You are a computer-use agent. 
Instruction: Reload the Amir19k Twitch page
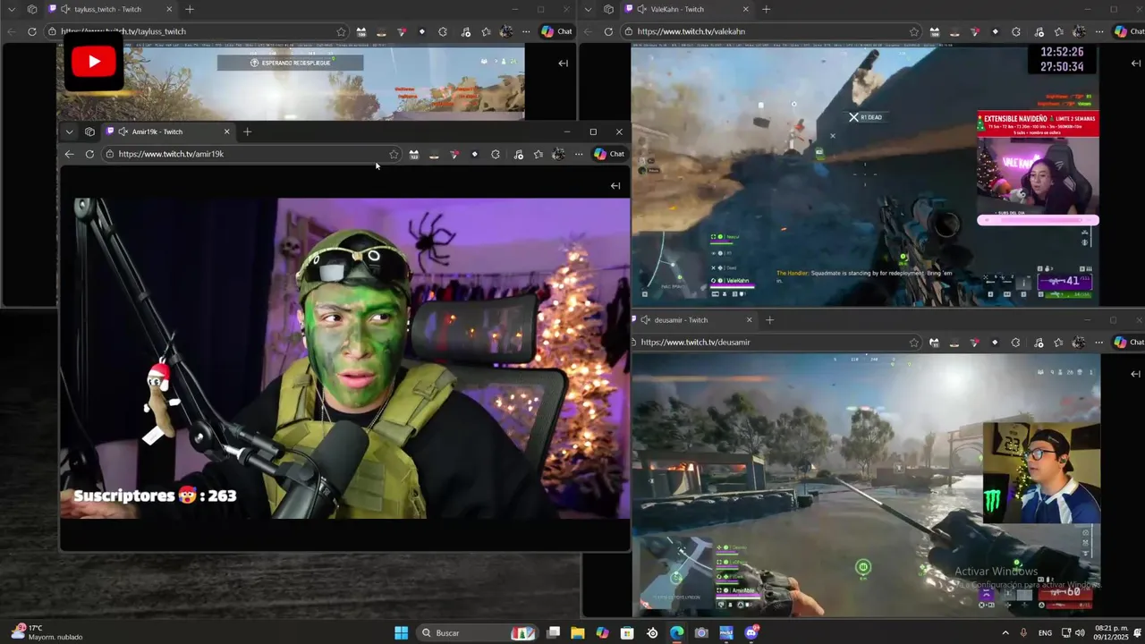pyautogui.click(x=89, y=154)
